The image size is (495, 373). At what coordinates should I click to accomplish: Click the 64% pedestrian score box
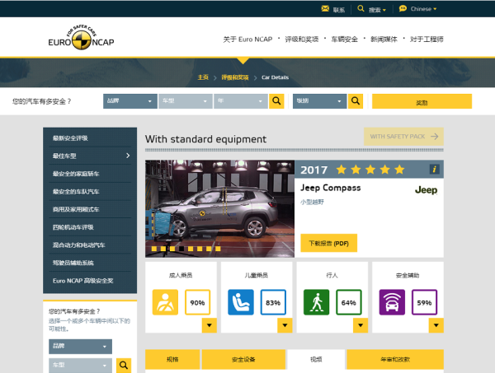(x=349, y=302)
